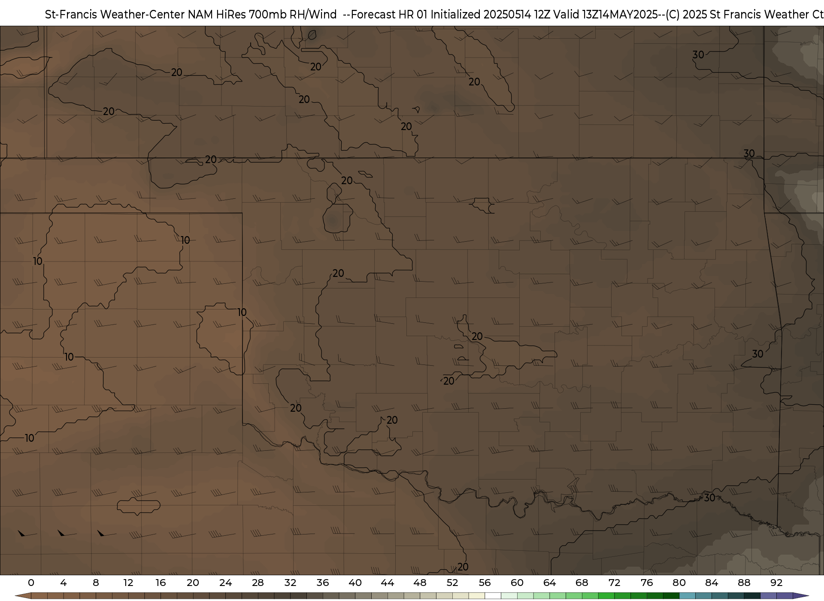This screenshot has height=601, width=824.
Task: Select the purple arrow at colorbar's high end
Action: (801, 596)
